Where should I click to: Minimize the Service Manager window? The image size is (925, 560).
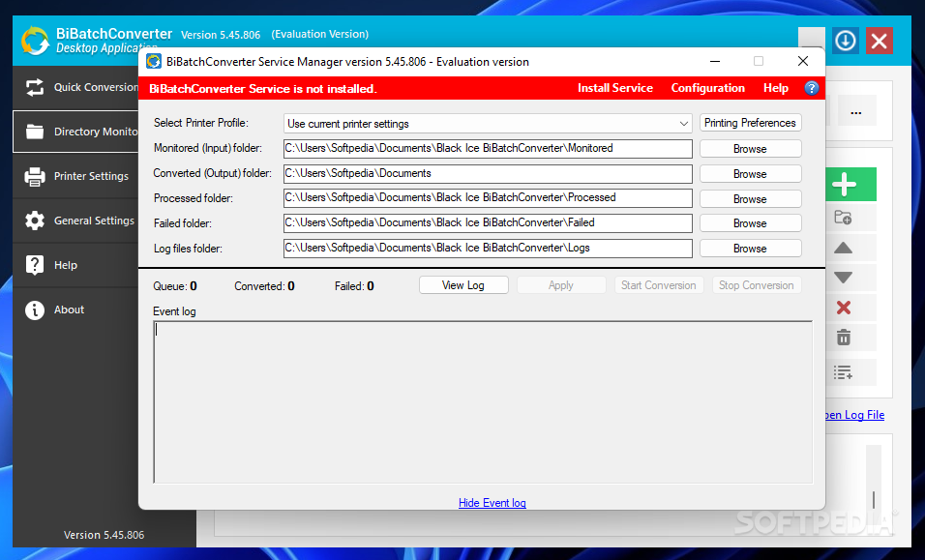click(x=715, y=61)
